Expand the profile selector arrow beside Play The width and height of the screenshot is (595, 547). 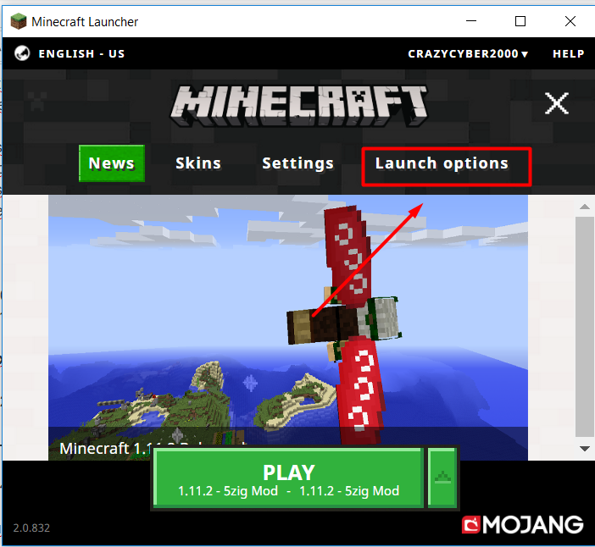(x=442, y=478)
